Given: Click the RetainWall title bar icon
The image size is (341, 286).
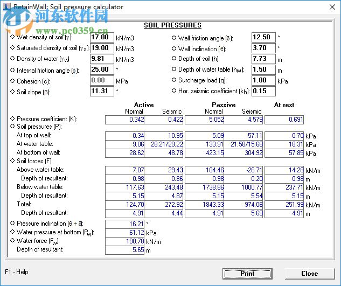Looking at the screenshot, I should coord(7,7).
